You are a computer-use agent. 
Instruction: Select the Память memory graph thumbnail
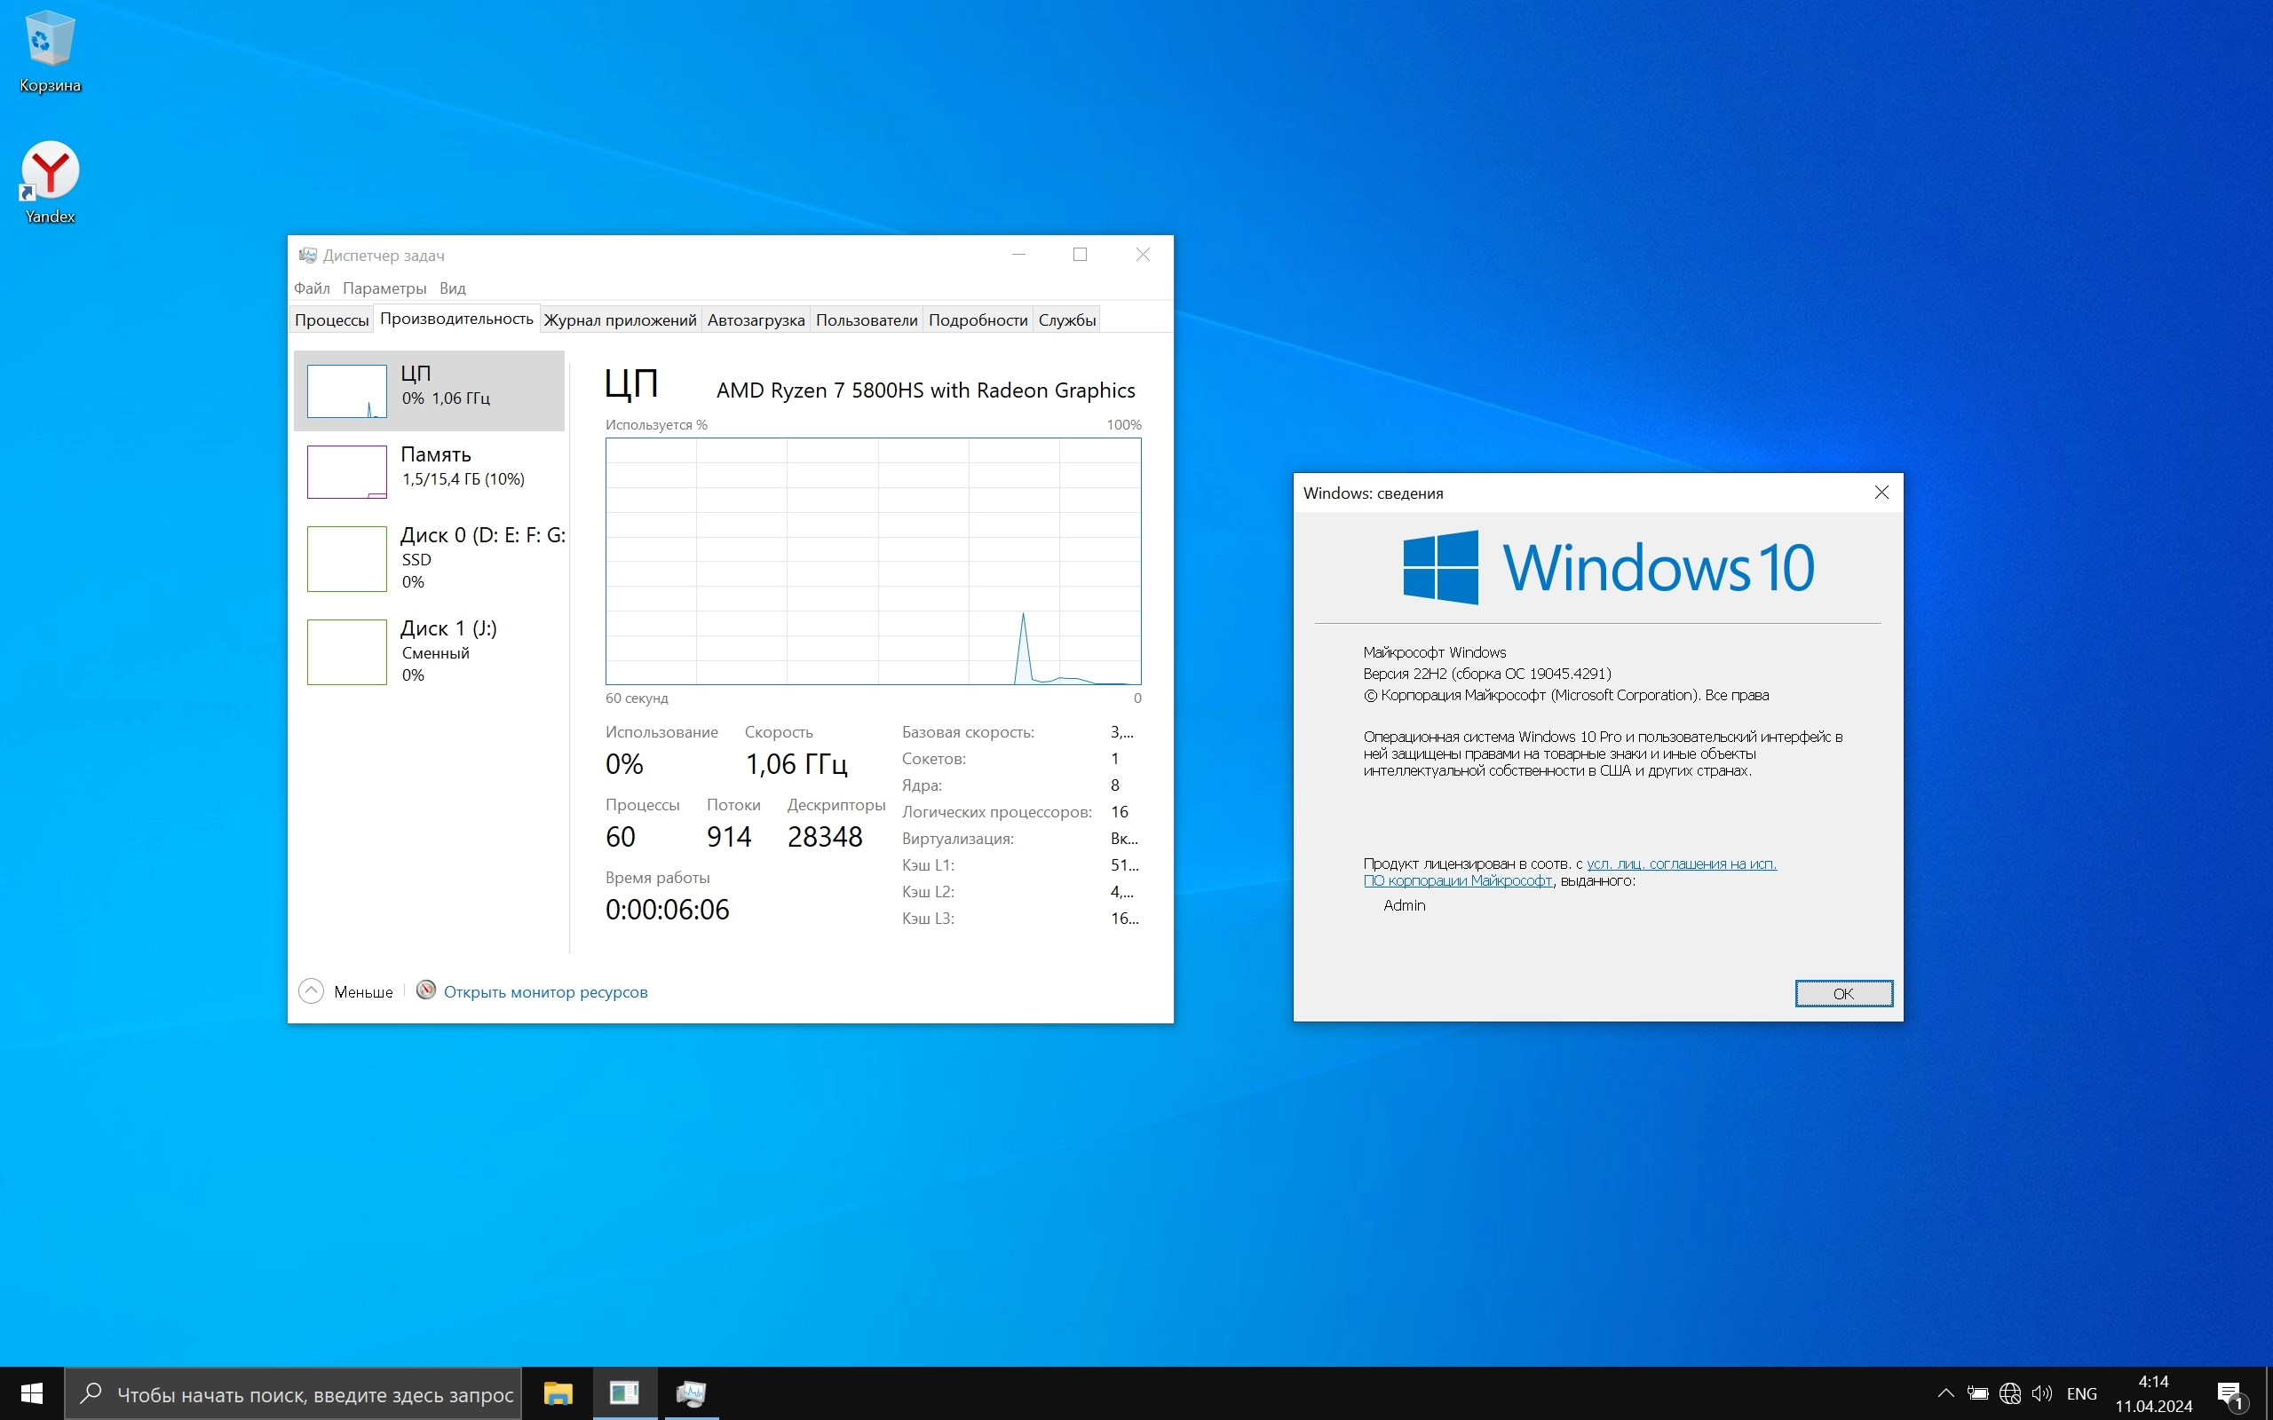pos(346,471)
